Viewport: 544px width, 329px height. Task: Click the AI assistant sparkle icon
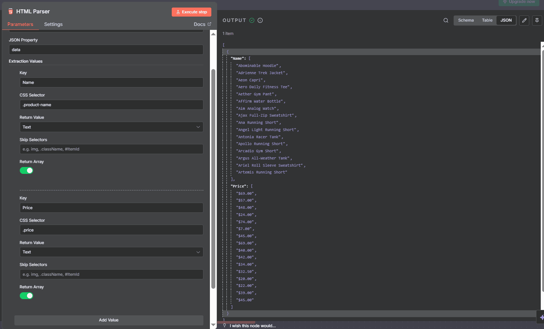[x=541, y=317]
